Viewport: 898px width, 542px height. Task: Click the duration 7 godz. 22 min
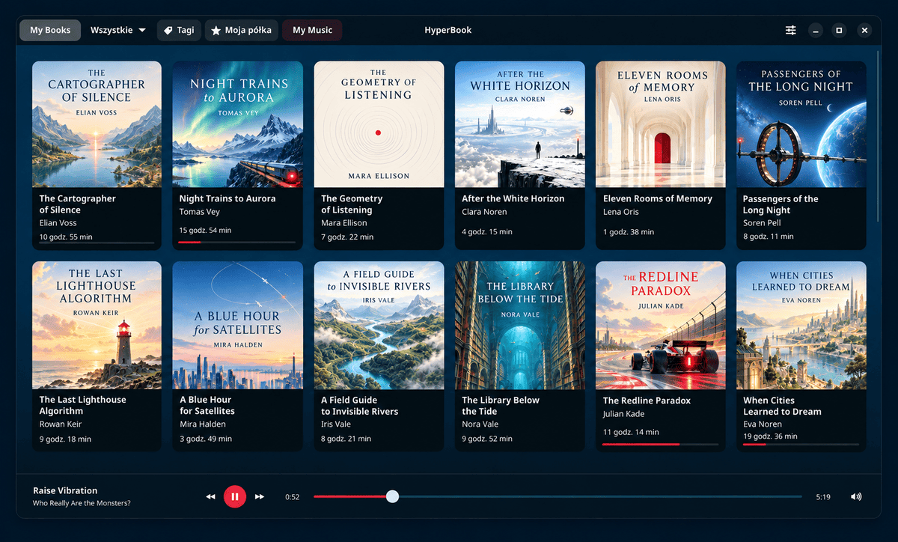pyautogui.click(x=347, y=237)
